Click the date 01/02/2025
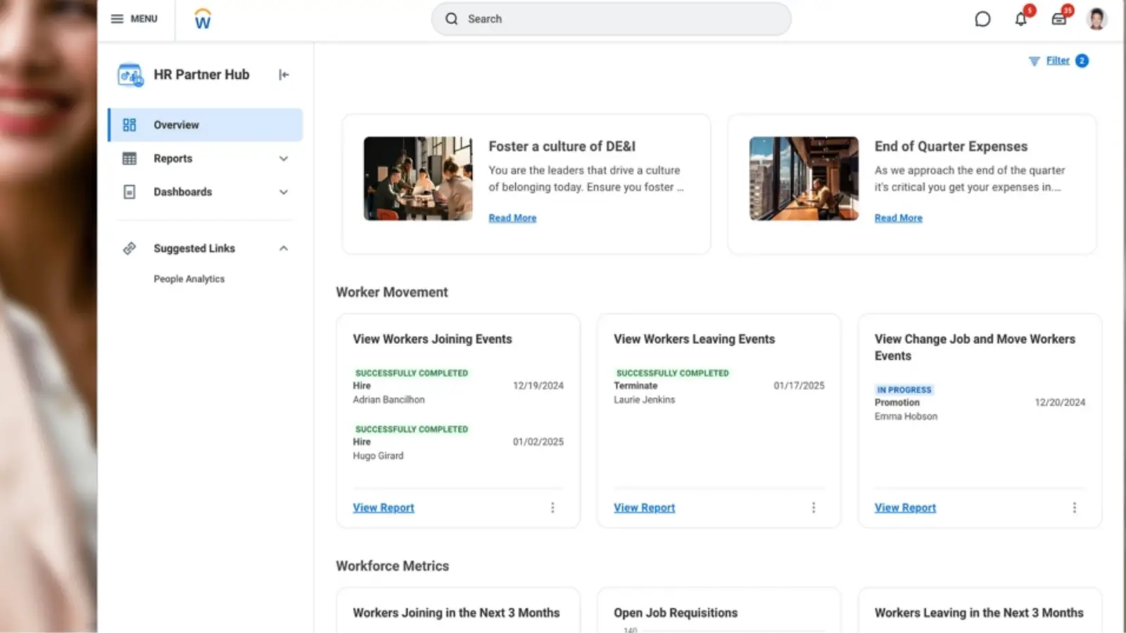This screenshot has height=633, width=1126. [538, 442]
